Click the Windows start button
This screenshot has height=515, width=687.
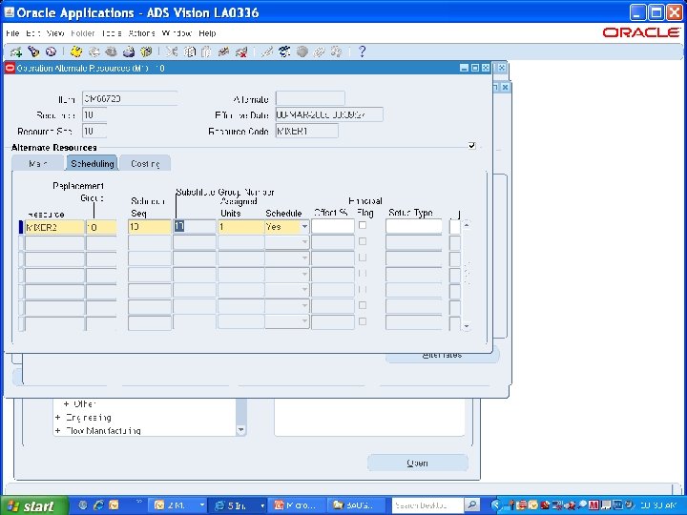tap(32, 505)
